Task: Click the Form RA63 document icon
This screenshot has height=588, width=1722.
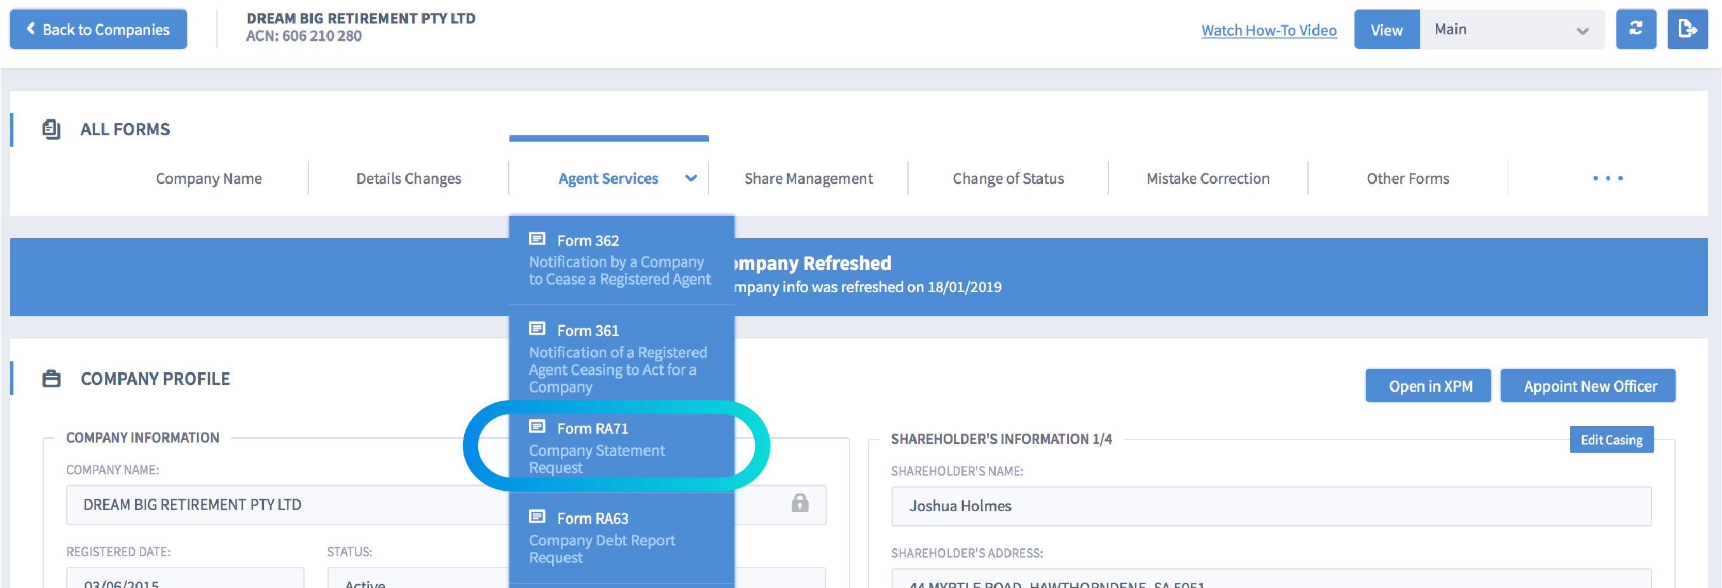Action: [537, 517]
